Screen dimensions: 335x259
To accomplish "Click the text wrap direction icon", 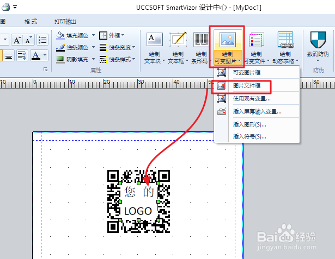I will point(22,55).
